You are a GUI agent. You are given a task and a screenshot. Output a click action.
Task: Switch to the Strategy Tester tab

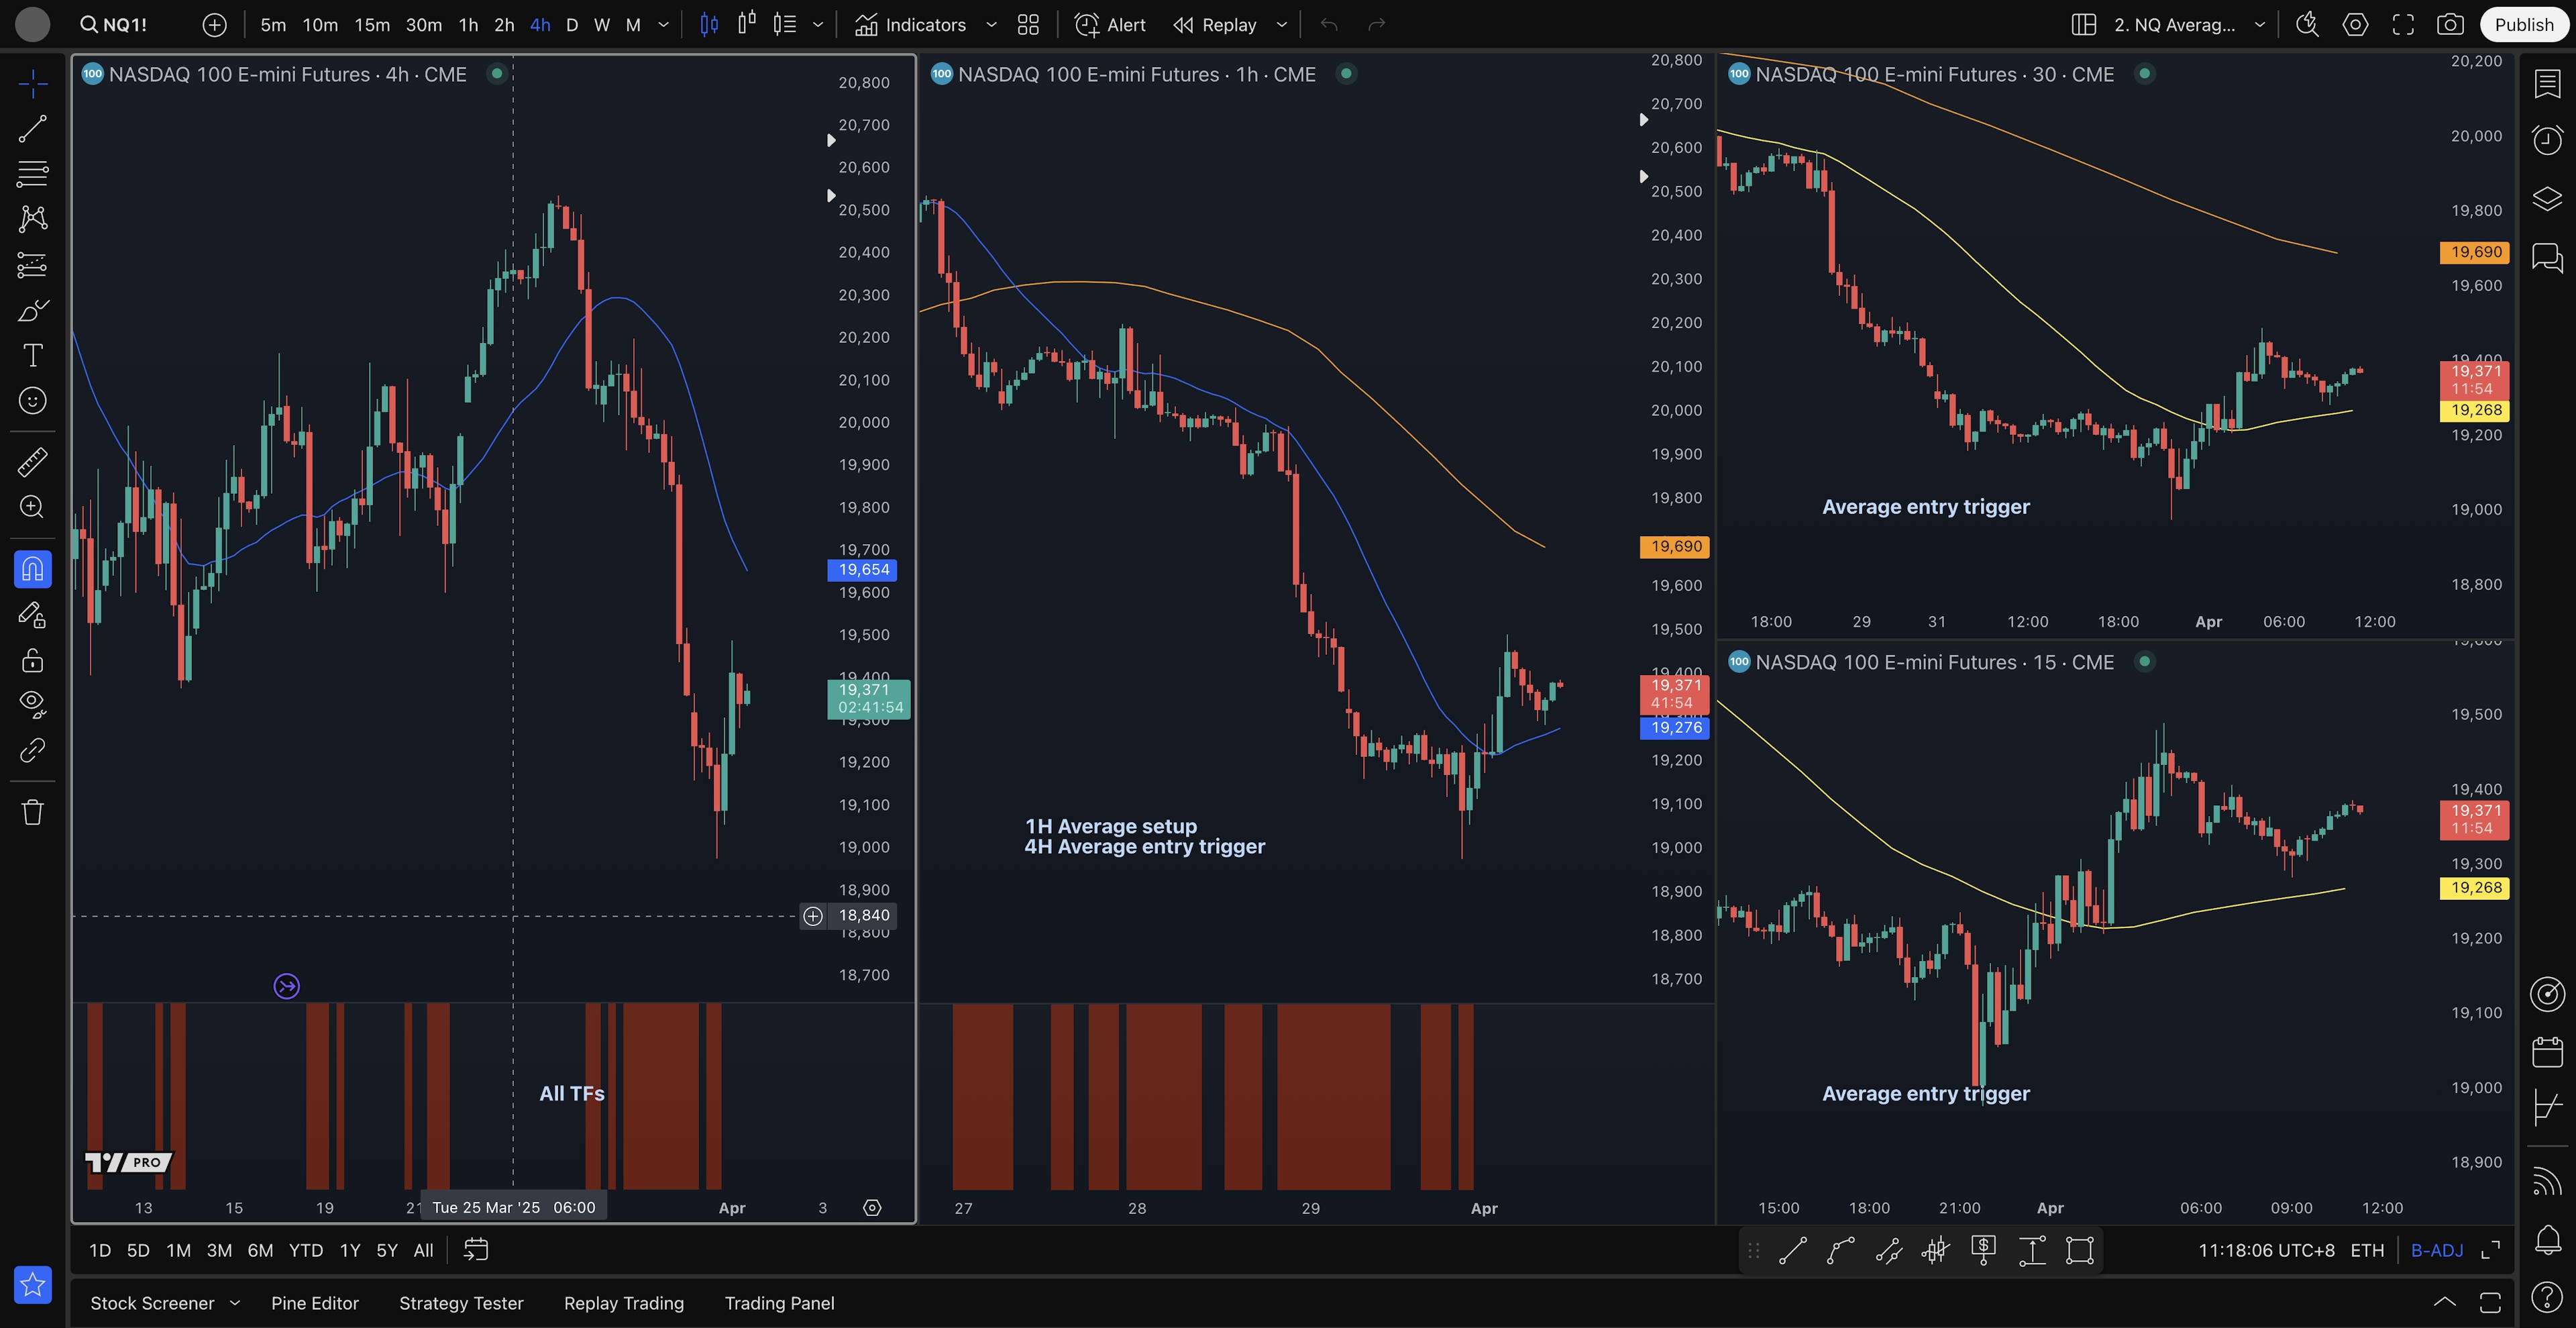click(461, 1303)
